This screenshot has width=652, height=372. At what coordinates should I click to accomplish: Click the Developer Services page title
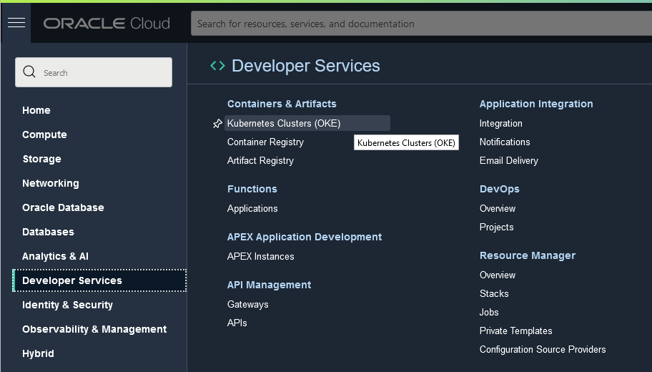pyautogui.click(x=306, y=66)
